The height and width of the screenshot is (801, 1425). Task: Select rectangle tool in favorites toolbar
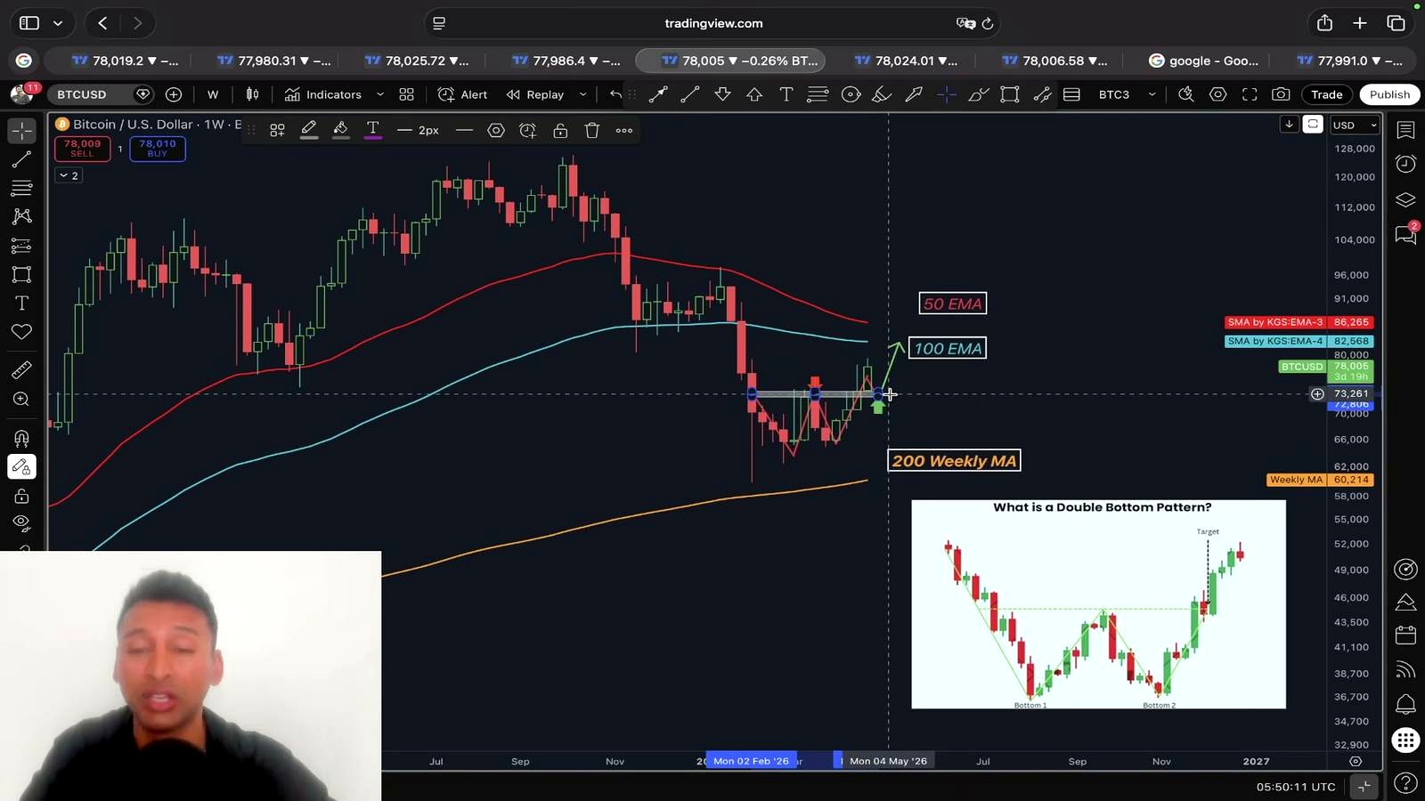click(1010, 94)
